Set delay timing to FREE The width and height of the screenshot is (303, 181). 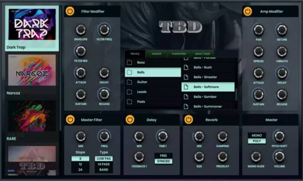point(163,156)
